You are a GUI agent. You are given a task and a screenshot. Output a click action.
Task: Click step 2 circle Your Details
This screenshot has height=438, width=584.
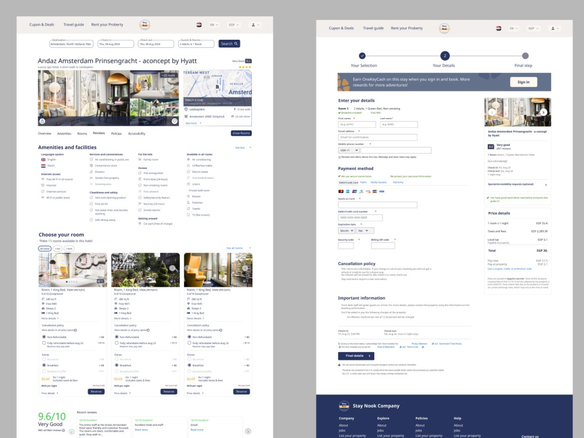(444, 56)
